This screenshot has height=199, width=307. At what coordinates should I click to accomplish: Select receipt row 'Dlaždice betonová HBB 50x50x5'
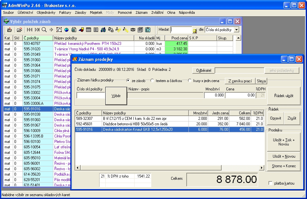[x=170, y=124]
